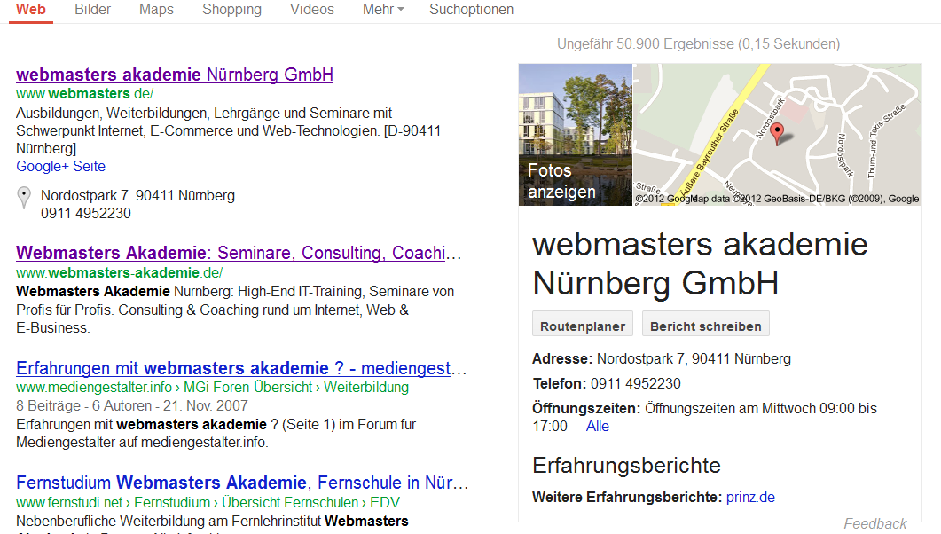Open the Fotos anzeigen building thumbnail
Image resolution: width=941 pixels, height=534 pixels.
click(x=576, y=135)
